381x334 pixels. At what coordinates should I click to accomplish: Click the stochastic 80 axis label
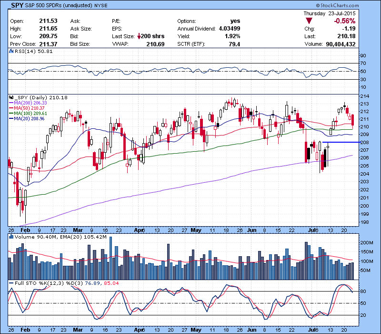363,291
